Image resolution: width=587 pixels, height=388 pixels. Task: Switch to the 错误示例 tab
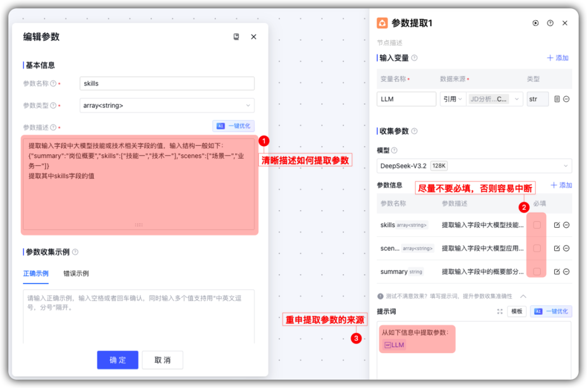click(x=76, y=273)
